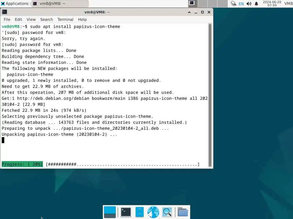Click the deb.debian.org URL in the output
The height and width of the screenshot is (219, 293).
coord(53,98)
